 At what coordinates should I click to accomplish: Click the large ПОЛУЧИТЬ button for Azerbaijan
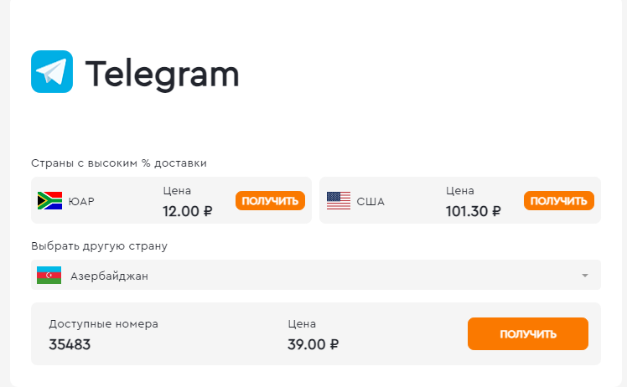[528, 334]
